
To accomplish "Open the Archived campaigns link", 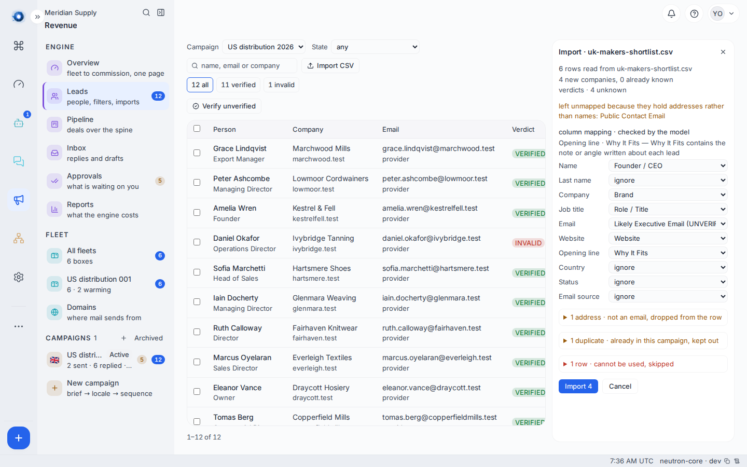I will coord(148,338).
